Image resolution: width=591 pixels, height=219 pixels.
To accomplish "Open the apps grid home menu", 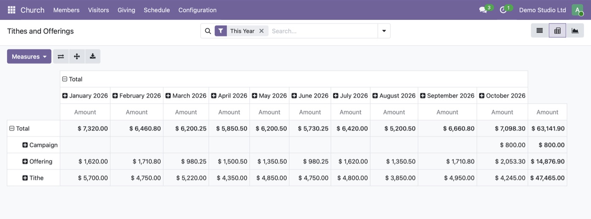I will pyautogui.click(x=11, y=10).
